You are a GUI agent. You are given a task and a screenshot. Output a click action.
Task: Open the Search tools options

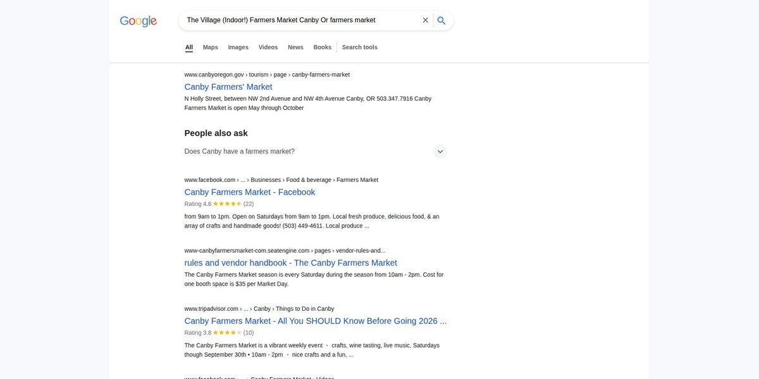[360, 47]
